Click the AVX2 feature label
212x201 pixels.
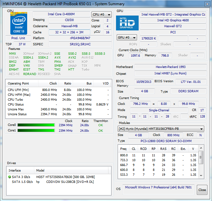72,58
